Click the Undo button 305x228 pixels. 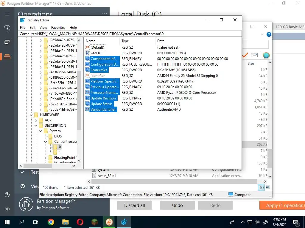coord(178,205)
